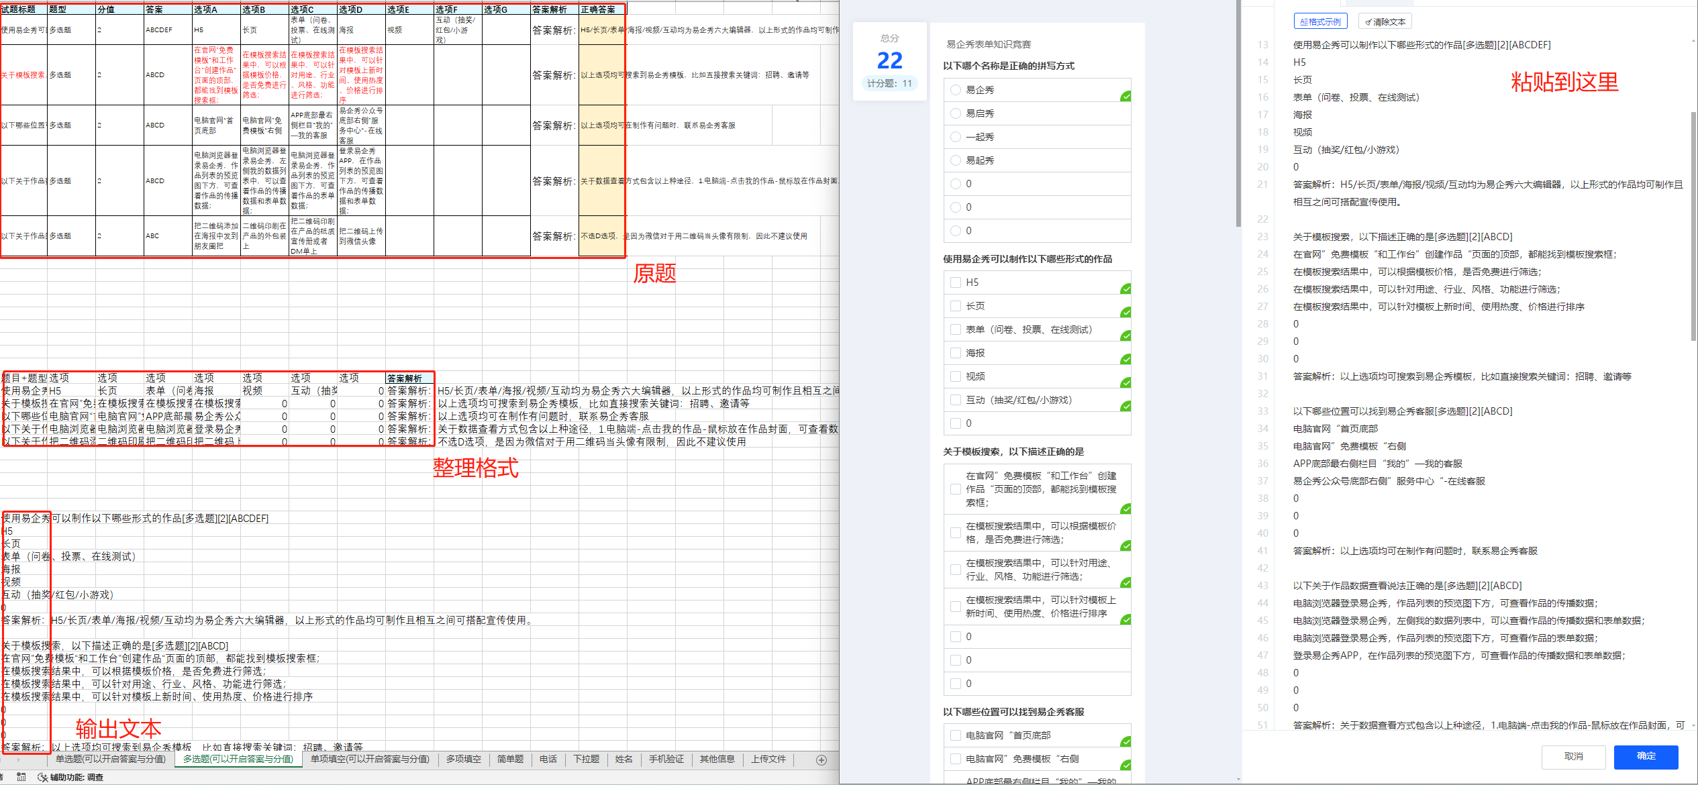Click editor line 以下哪些位置可以找到易企秀客服[多选题][2][ABCD]
Image resolution: width=1698 pixels, height=785 pixels.
point(1403,411)
